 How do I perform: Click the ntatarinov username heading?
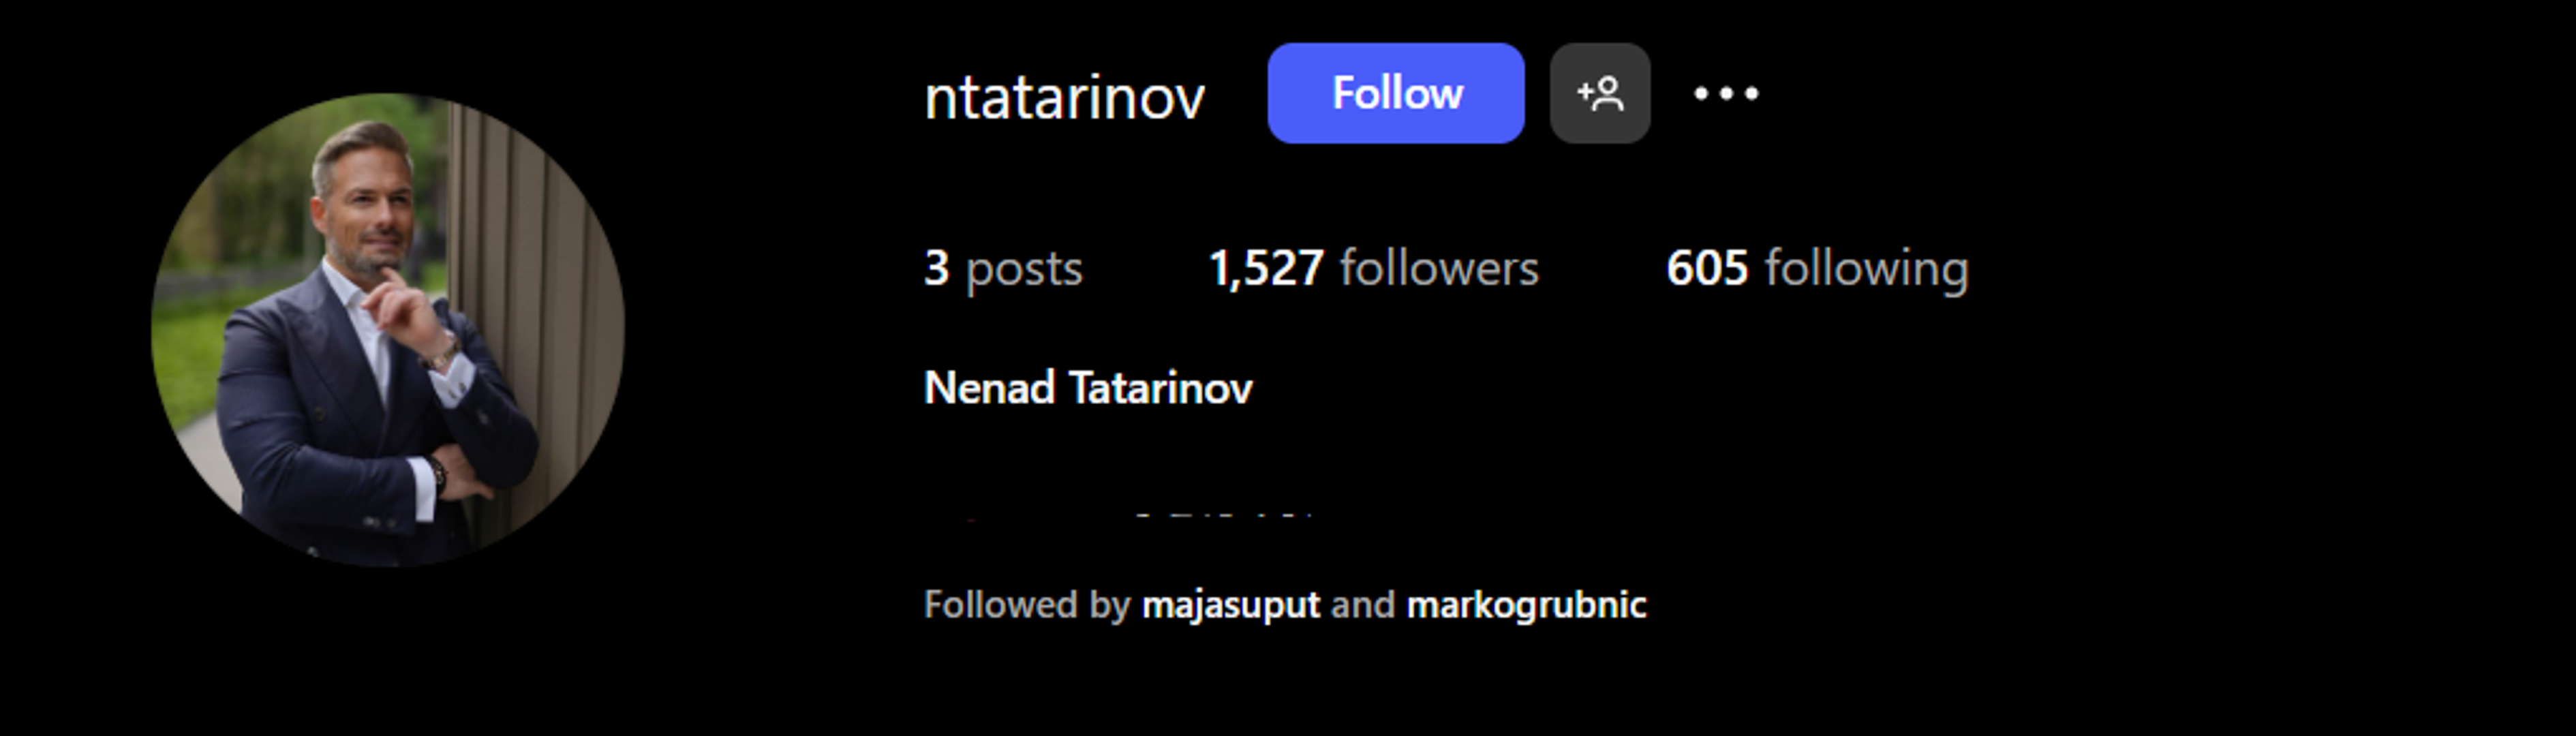point(1065,98)
